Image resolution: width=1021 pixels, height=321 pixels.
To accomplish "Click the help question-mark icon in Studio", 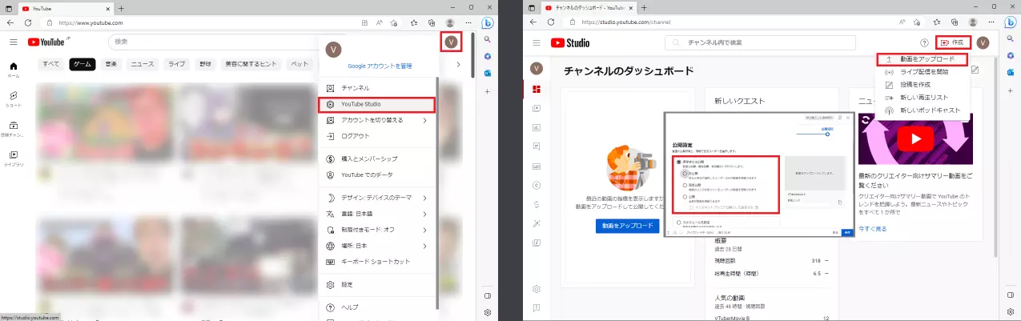I will coord(925,42).
